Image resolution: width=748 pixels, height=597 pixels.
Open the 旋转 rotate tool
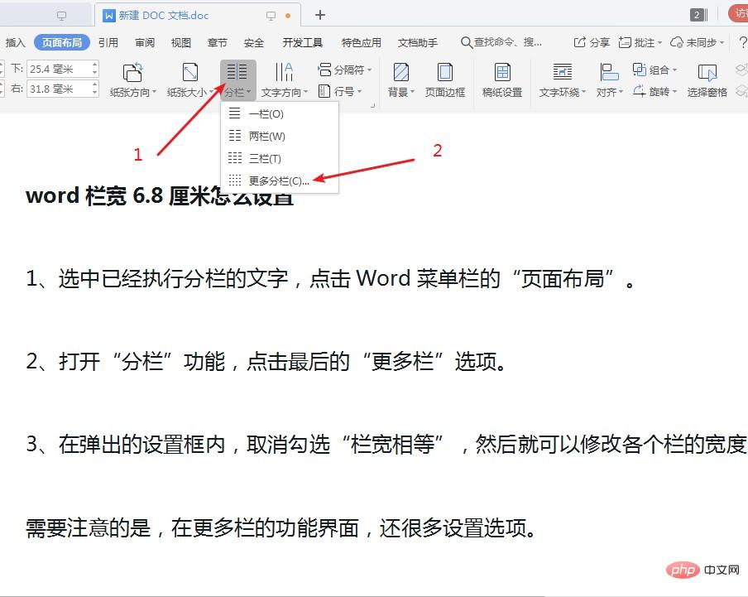point(654,91)
